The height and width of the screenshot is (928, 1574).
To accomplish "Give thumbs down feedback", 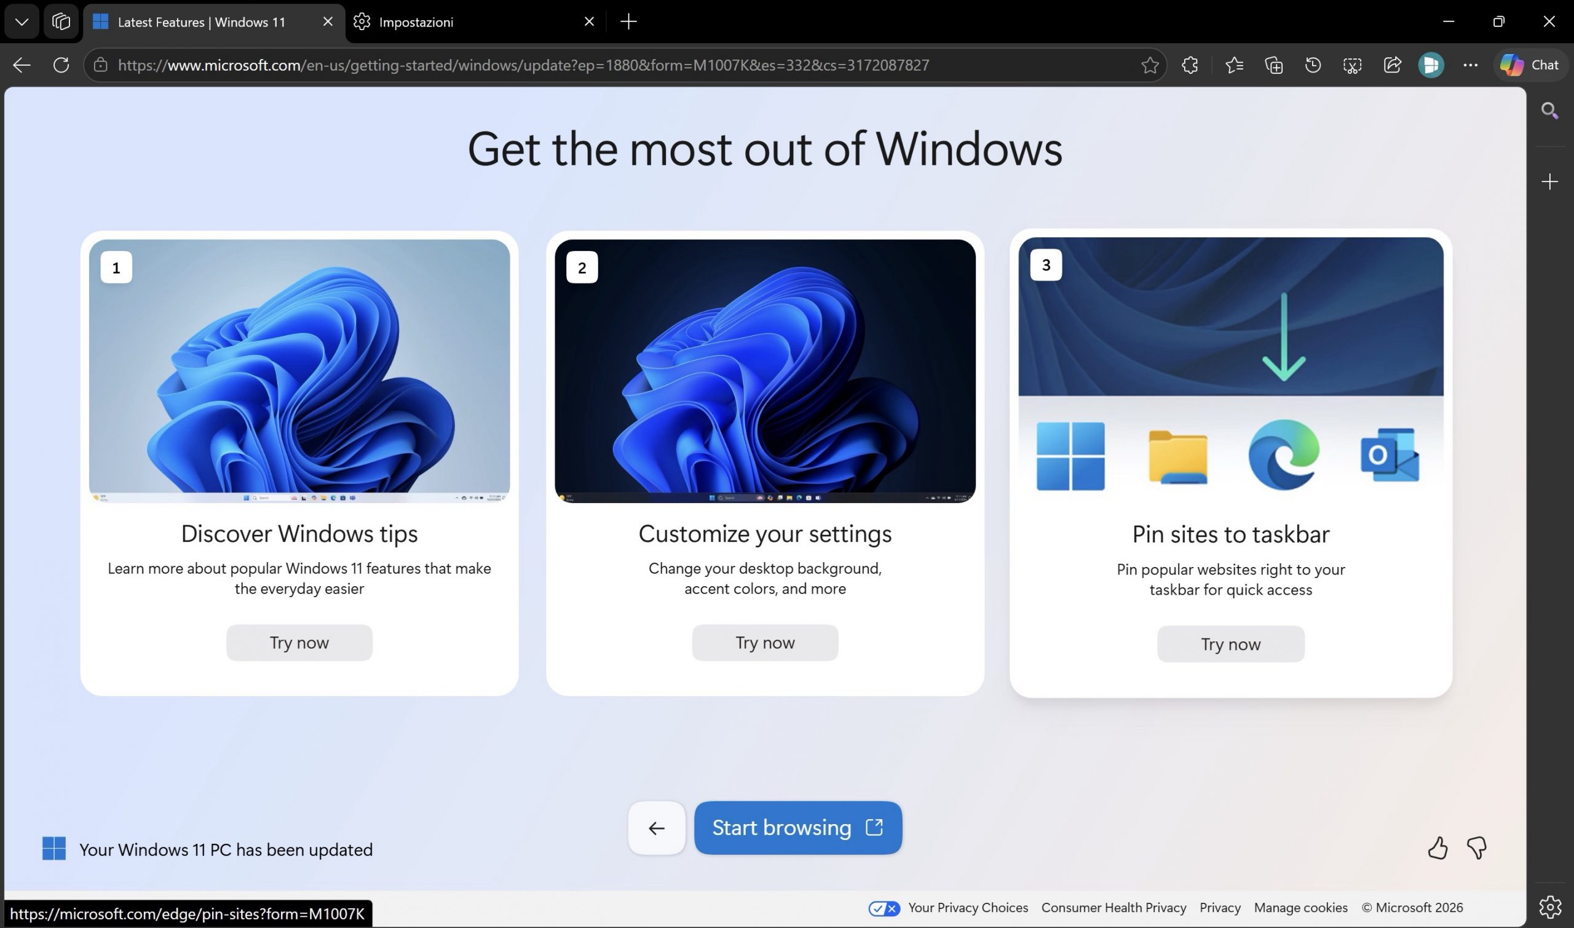I will (x=1476, y=849).
